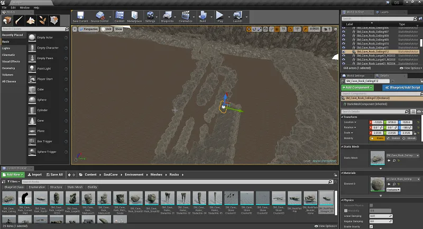Screen dimensions: 423x229
Task: Click Add New in Content Browser
Action: tap(13, 175)
